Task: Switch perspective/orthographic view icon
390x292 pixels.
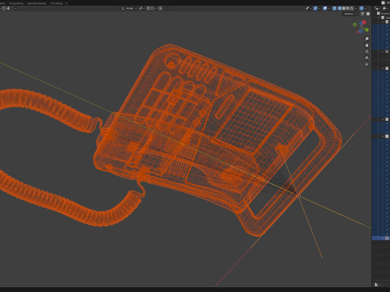Action: coord(366,58)
